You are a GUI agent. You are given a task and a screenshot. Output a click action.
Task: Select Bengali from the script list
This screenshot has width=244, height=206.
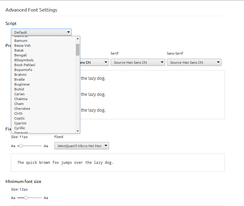[x=21, y=55]
